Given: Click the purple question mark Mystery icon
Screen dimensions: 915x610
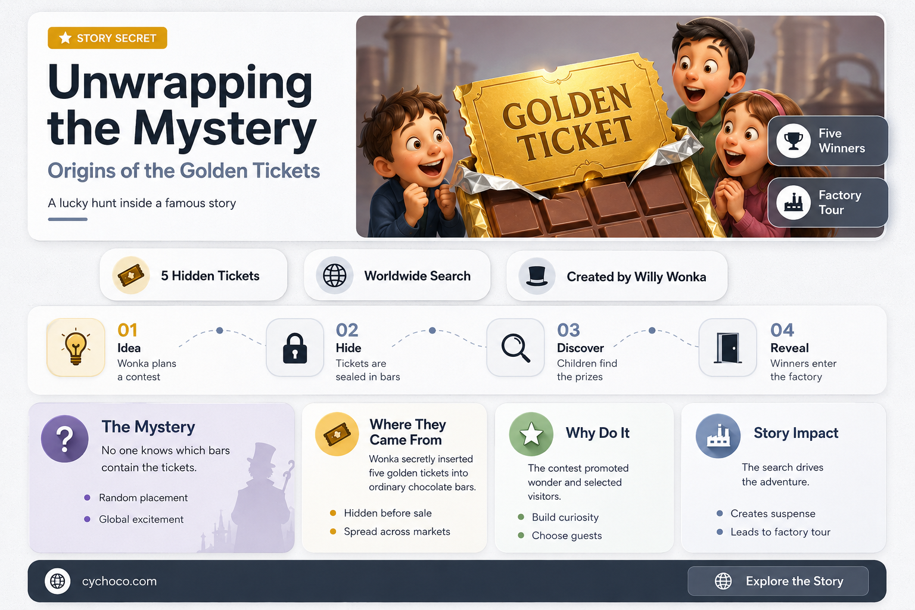Looking at the screenshot, I should 65,438.
